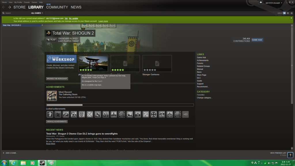Click the library Search field
Image resolution: width=295 pixels, height=166 pixels.
click(16, 13)
